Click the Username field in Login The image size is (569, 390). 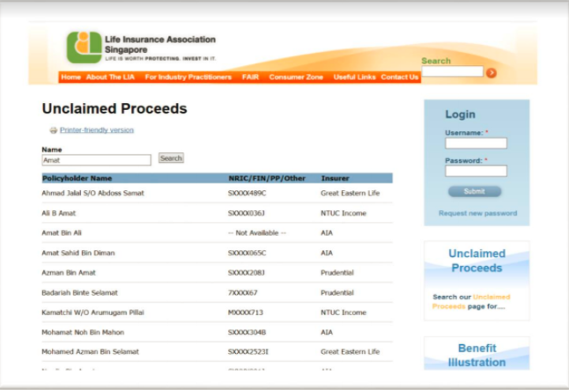(x=476, y=143)
